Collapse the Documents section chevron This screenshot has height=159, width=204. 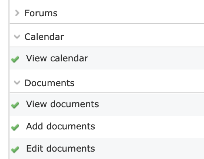point(17,82)
